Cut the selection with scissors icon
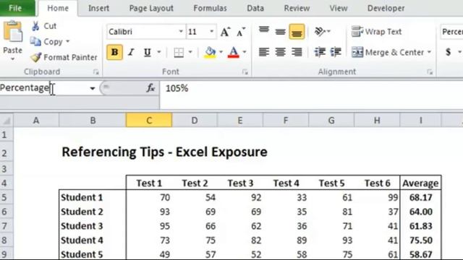Viewport: 463px width, 260px height. click(35, 26)
